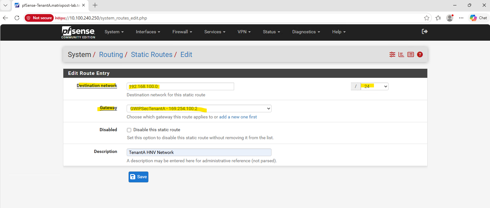Open the related log entries icon

coord(411,54)
